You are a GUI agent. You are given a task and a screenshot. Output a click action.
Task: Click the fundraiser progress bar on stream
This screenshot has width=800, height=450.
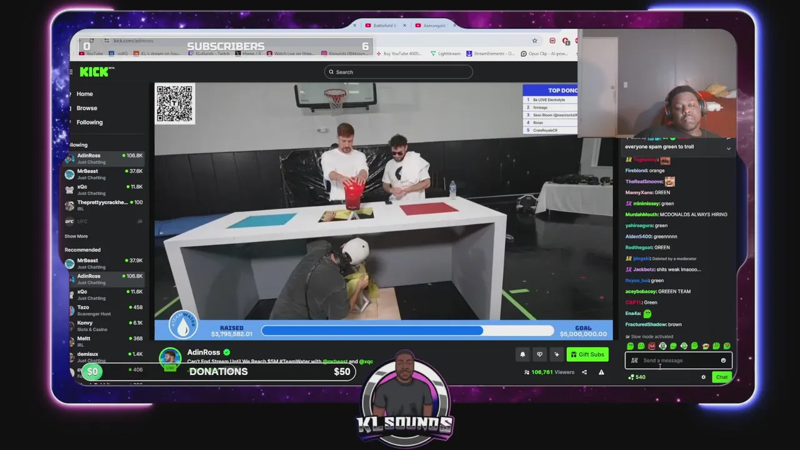(x=407, y=331)
